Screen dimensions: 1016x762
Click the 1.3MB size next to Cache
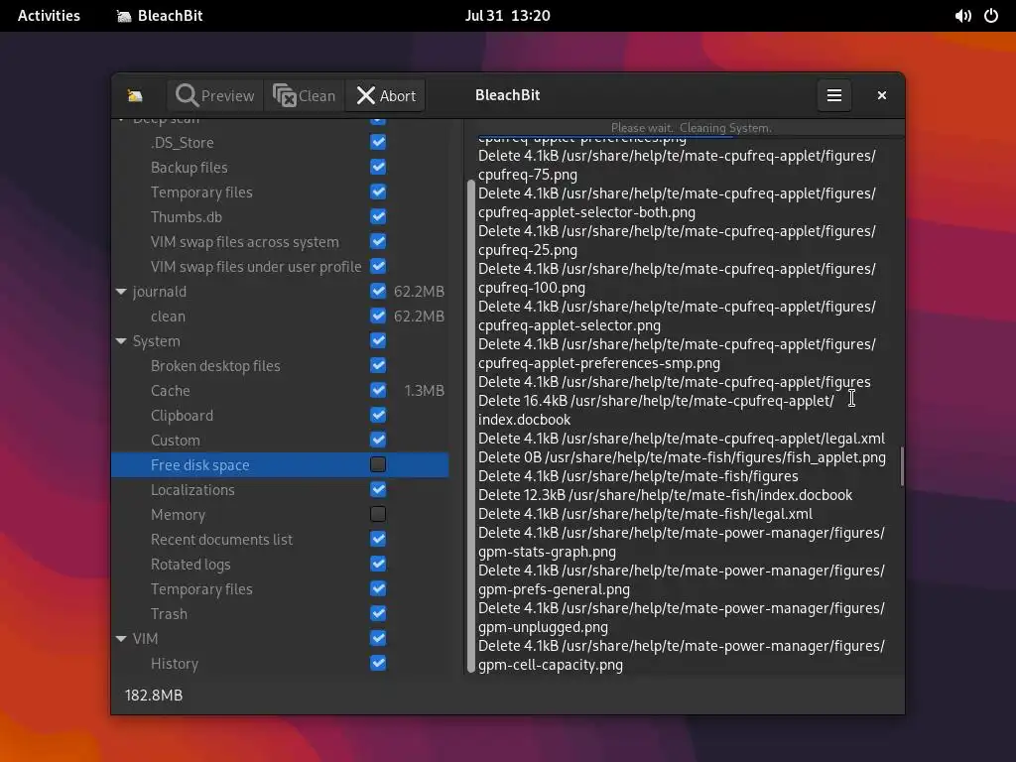[425, 391]
